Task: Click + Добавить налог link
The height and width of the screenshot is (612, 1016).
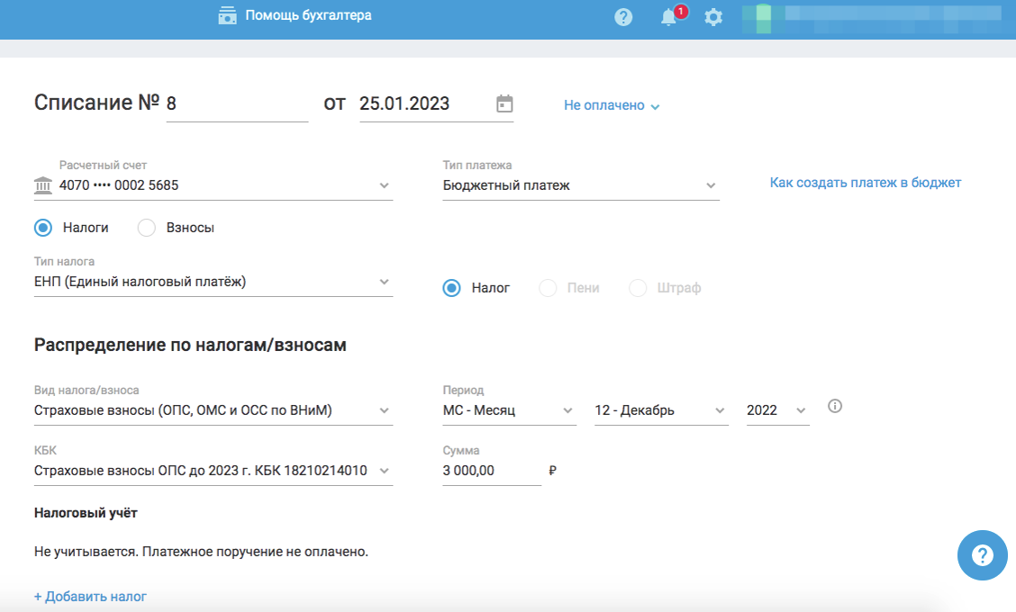Action: tap(90, 596)
